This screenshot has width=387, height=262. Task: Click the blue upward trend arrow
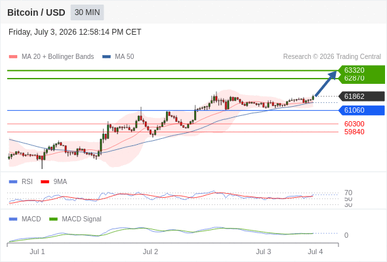pyautogui.click(x=326, y=84)
